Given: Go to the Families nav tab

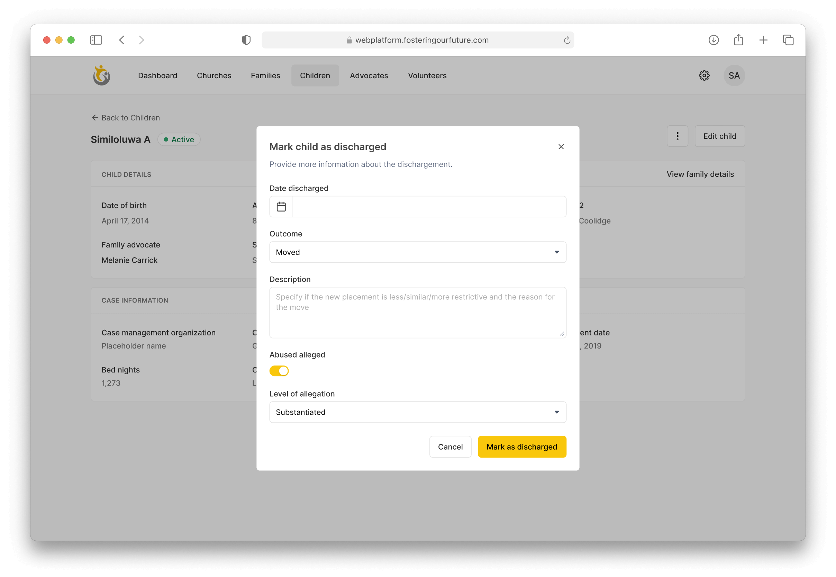Looking at the screenshot, I should [265, 75].
